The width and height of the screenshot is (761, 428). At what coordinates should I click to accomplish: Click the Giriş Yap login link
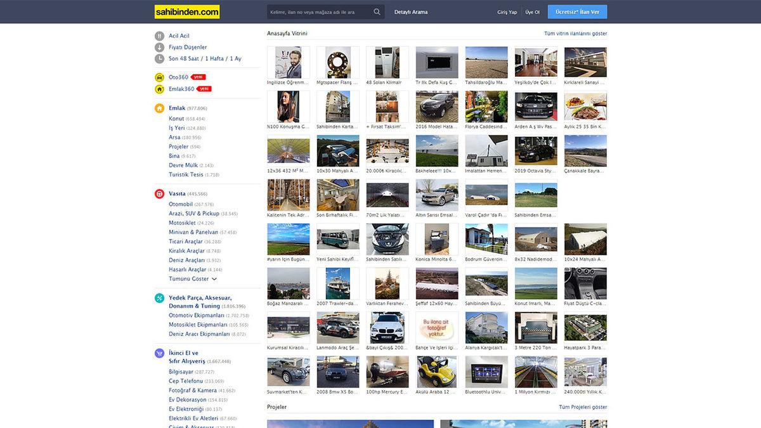507,12
